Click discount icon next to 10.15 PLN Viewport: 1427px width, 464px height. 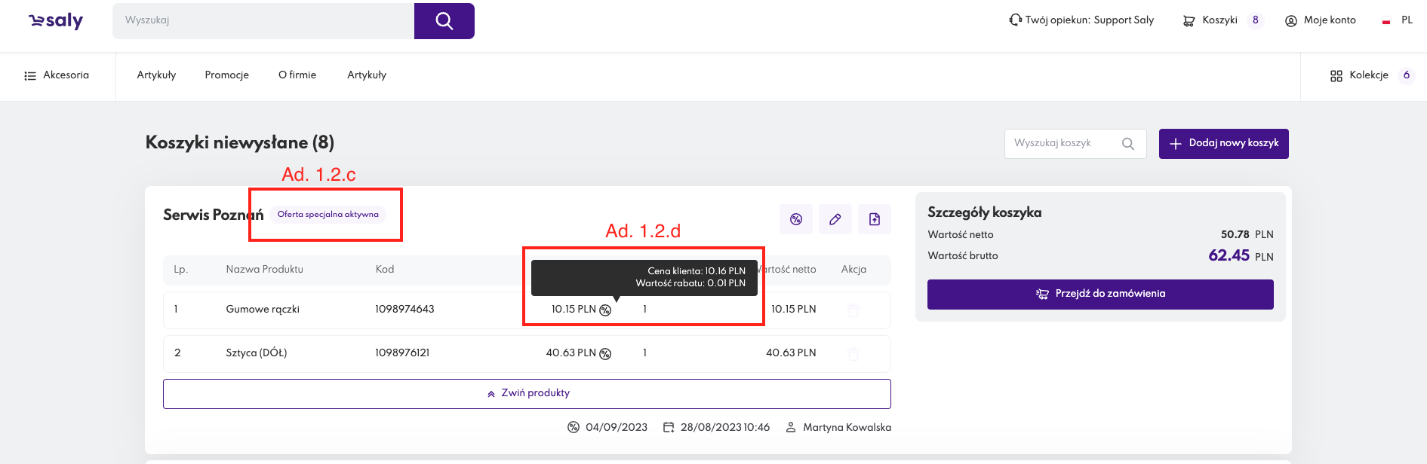(605, 310)
